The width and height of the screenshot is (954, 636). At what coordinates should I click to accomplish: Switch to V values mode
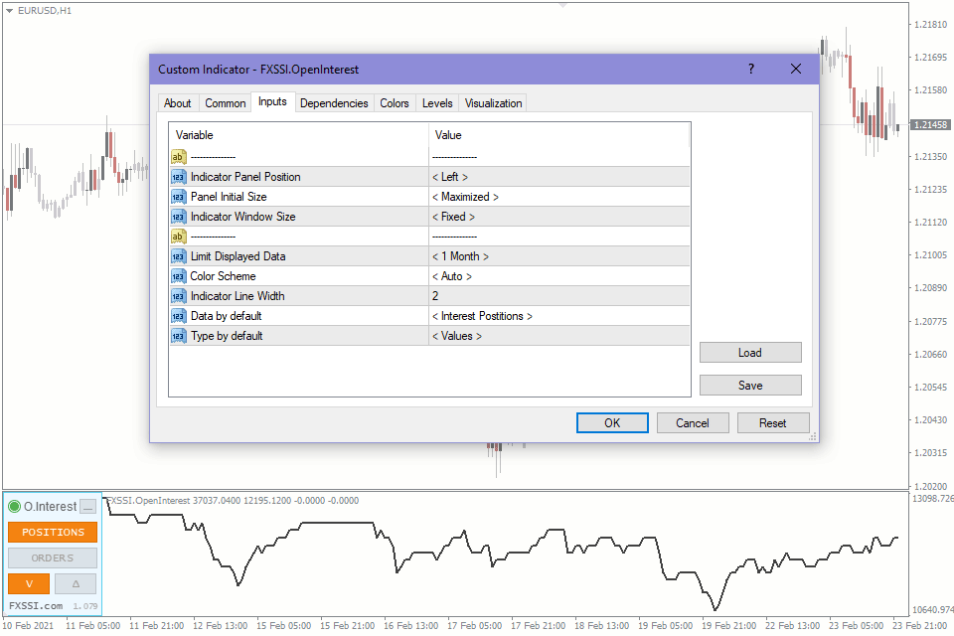tap(29, 583)
